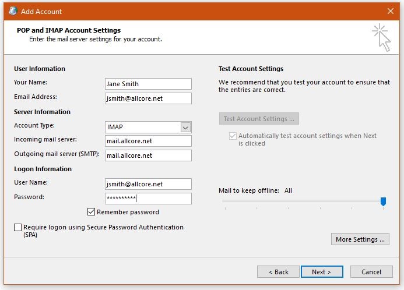Click the Mail to keep offline slider handle

click(383, 201)
